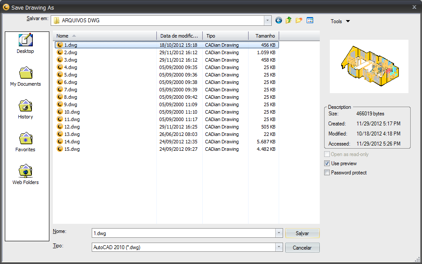Select the 10.dwg file icon

point(60,112)
